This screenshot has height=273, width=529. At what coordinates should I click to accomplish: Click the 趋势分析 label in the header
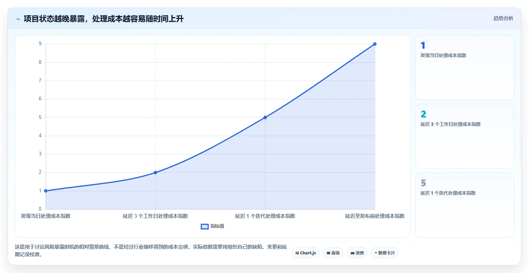[x=503, y=18]
